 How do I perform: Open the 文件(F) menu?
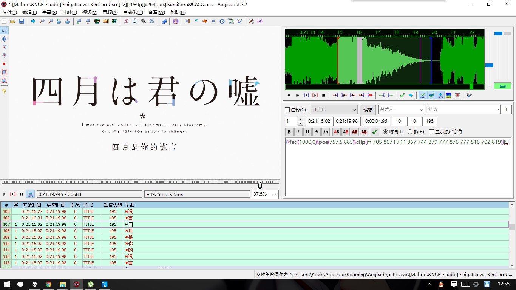[x=9, y=12]
